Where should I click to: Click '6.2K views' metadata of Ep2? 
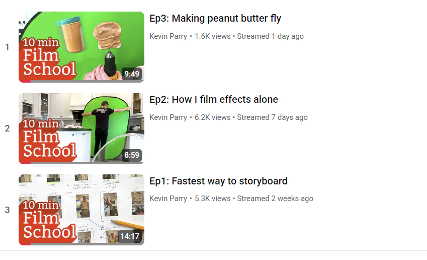(212, 117)
